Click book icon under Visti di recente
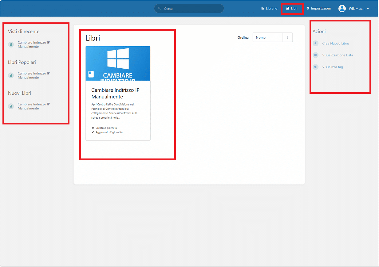Screen dimensions: 379x267 point(11,44)
